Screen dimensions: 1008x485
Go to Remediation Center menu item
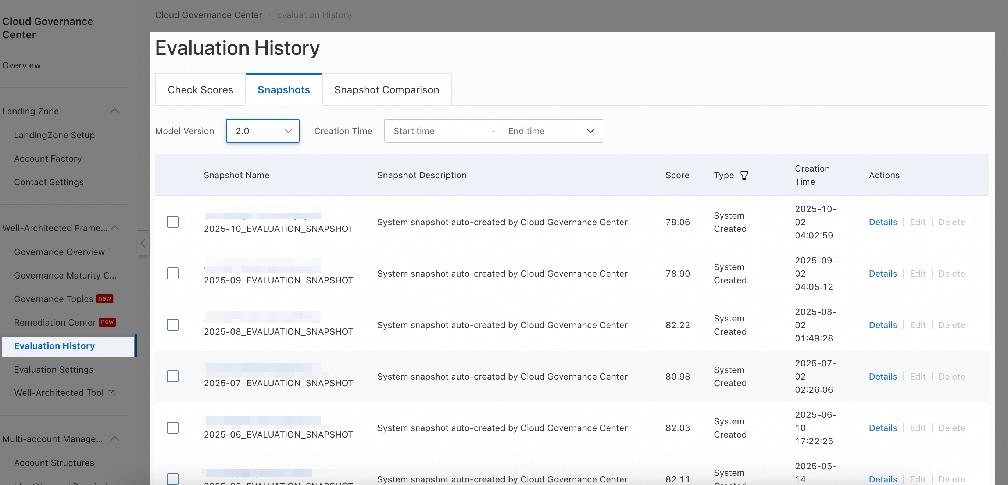(x=55, y=322)
